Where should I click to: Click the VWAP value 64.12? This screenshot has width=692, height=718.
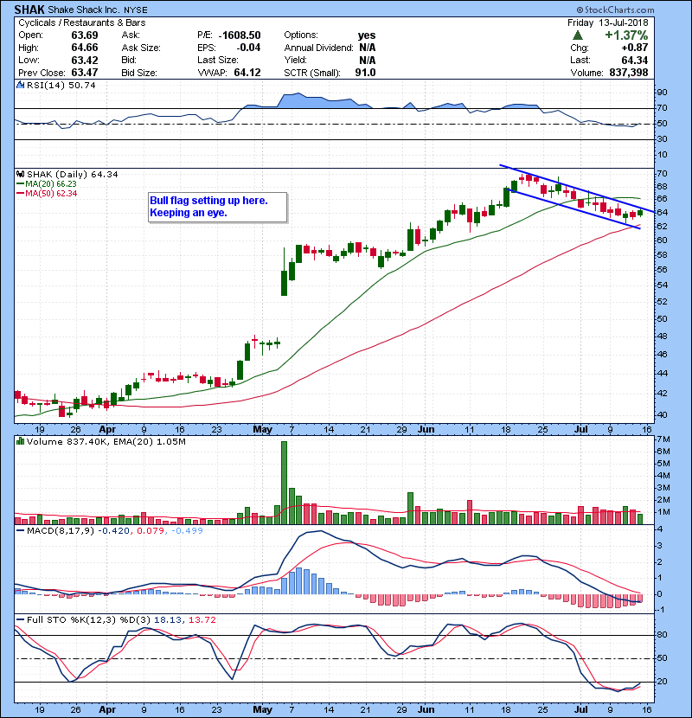247,73
